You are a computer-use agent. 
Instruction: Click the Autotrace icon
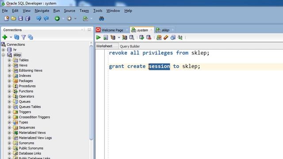[125, 38]
